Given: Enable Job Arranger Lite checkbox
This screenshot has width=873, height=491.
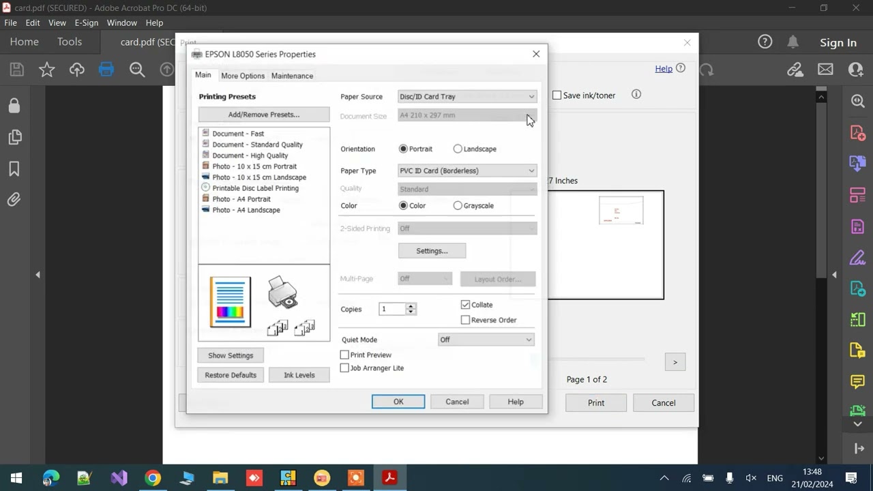Looking at the screenshot, I should 344,368.
